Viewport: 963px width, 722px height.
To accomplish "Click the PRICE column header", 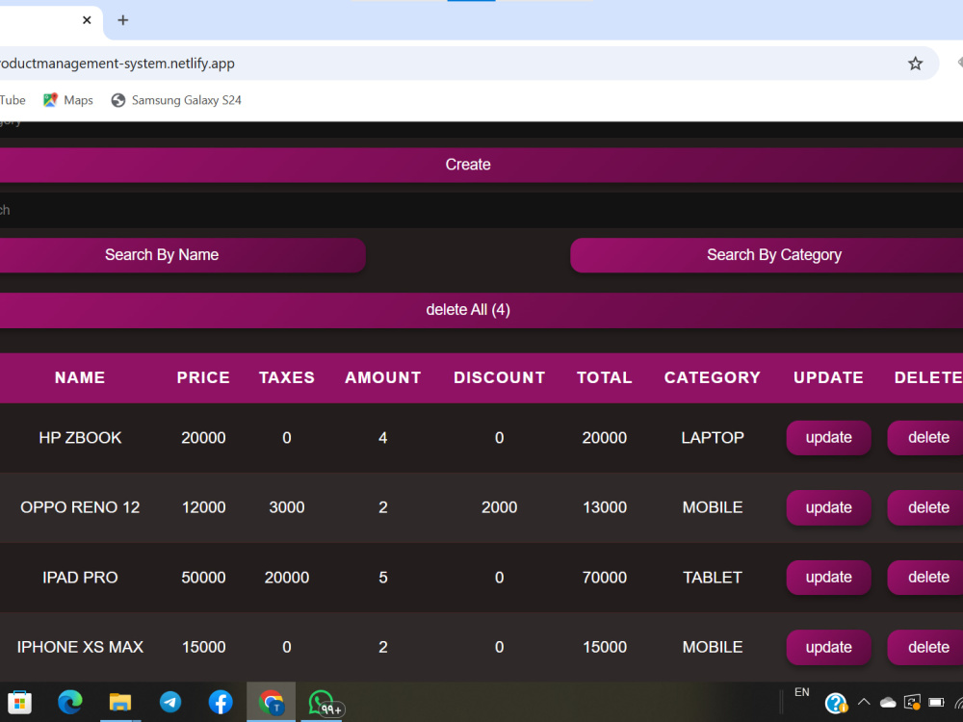I will pyautogui.click(x=203, y=377).
